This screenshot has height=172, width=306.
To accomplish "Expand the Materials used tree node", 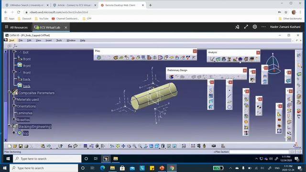I will pyautogui.click(x=14, y=99).
